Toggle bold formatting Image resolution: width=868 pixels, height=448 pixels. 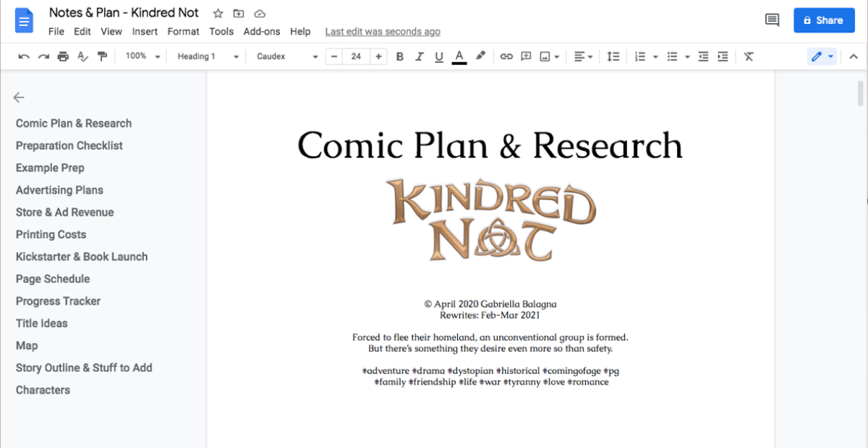pos(400,56)
